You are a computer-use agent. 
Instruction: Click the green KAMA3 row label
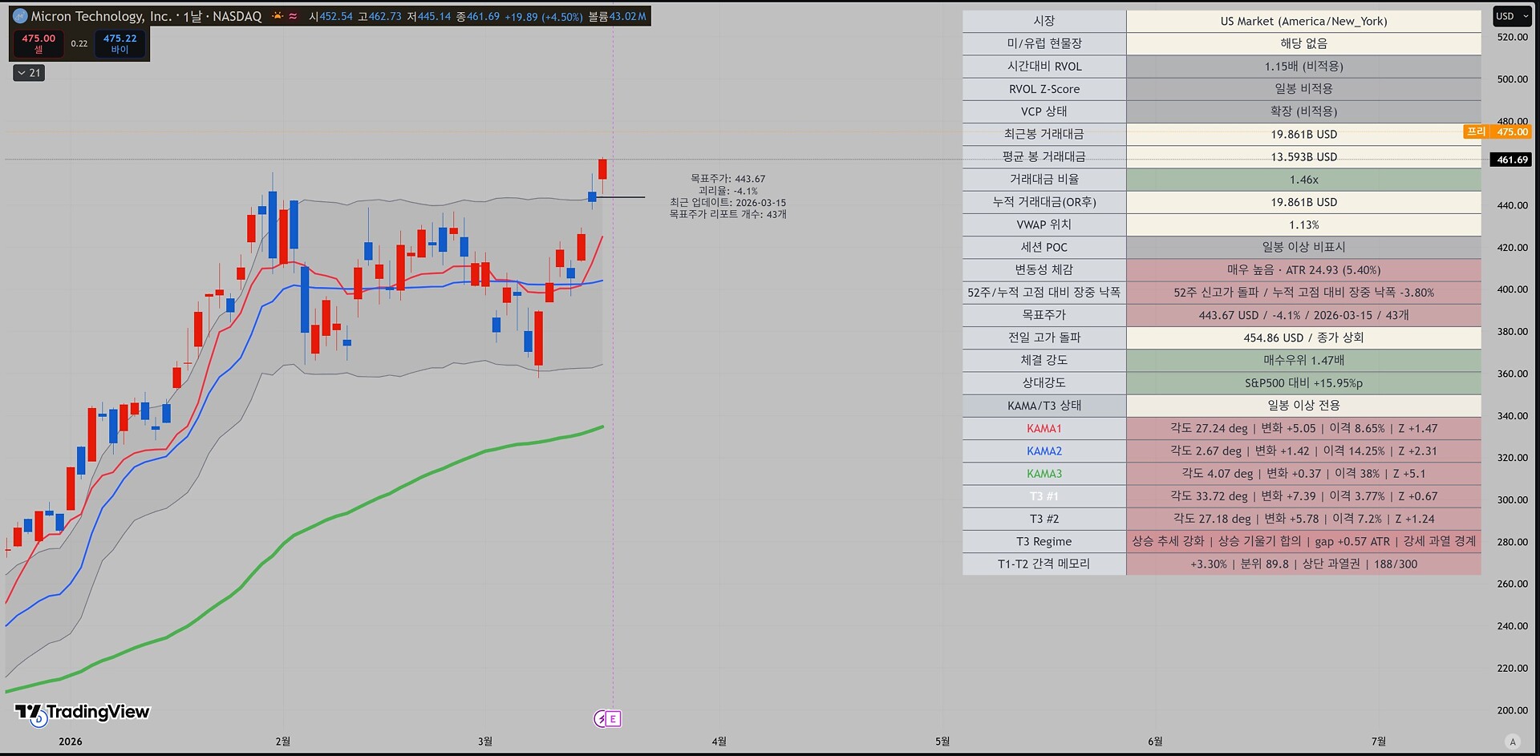tap(1044, 474)
